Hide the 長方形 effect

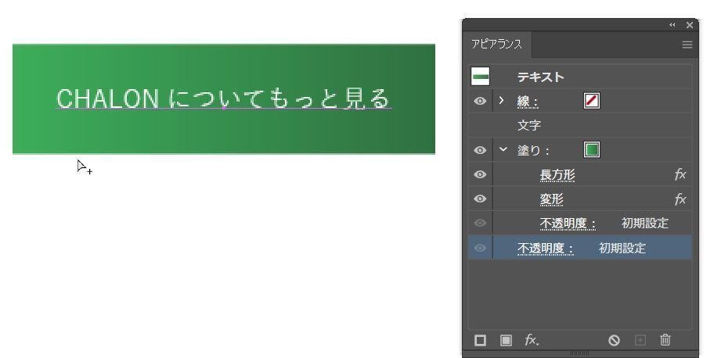(480, 174)
